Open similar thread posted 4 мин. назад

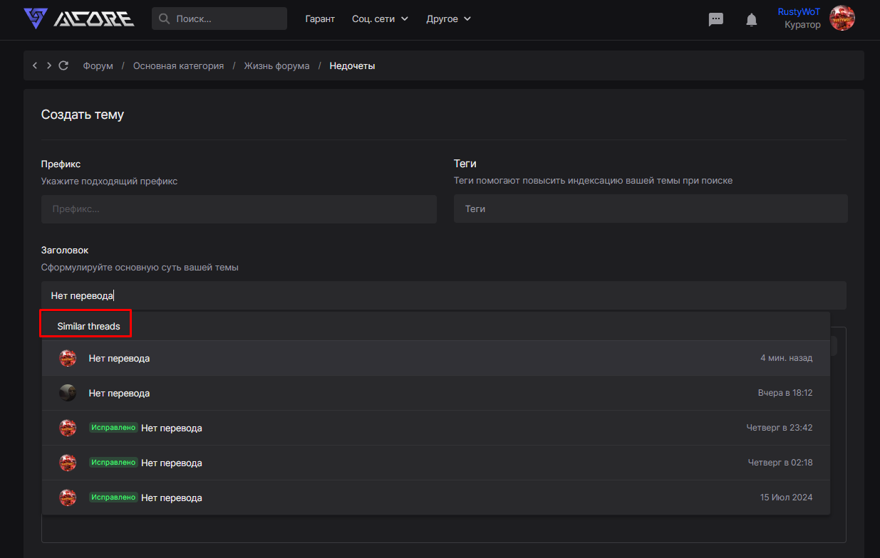[119, 358]
